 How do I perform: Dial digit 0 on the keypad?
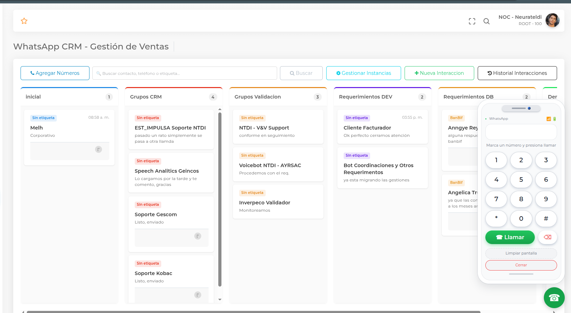521,219
